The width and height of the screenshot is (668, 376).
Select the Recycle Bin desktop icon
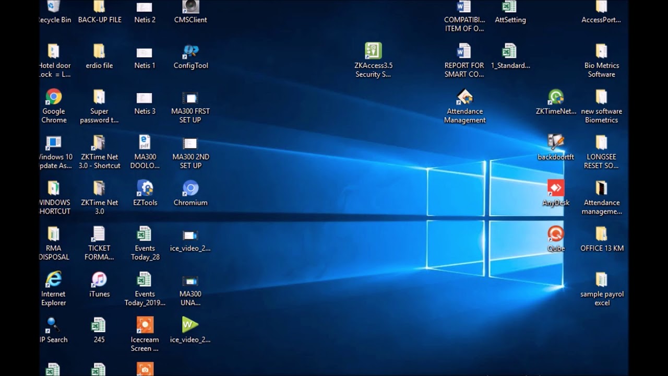pos(54,13)
